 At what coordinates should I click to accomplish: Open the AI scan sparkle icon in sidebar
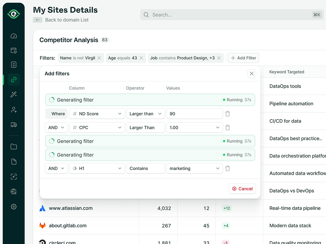tap(14, 177)
